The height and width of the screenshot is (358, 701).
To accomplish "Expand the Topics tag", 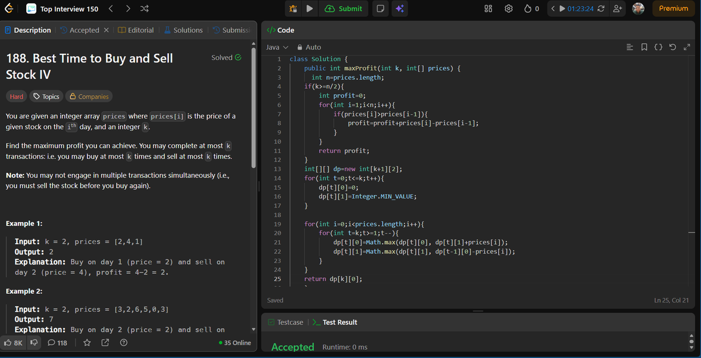I will tap(47, 96).
